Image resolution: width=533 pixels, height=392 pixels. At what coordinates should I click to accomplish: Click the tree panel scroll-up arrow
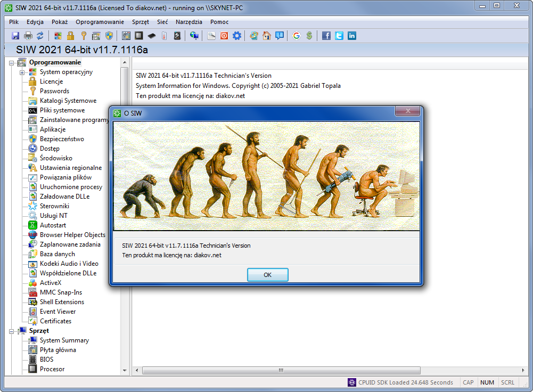(125, 62)
